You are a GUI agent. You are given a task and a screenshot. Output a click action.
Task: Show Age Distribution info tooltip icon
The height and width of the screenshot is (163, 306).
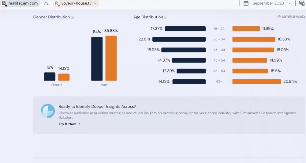166,17
